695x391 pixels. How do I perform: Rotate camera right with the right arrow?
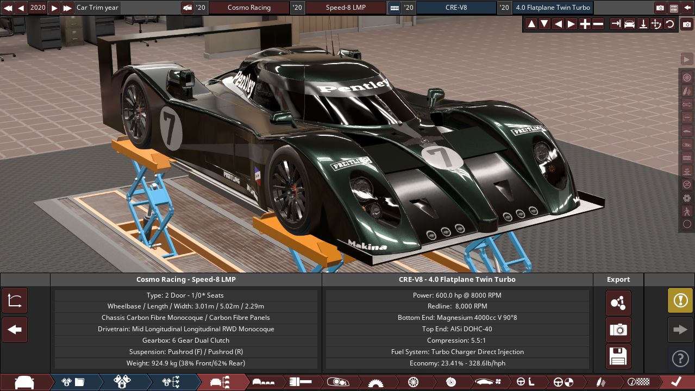[x=571, y=24]
